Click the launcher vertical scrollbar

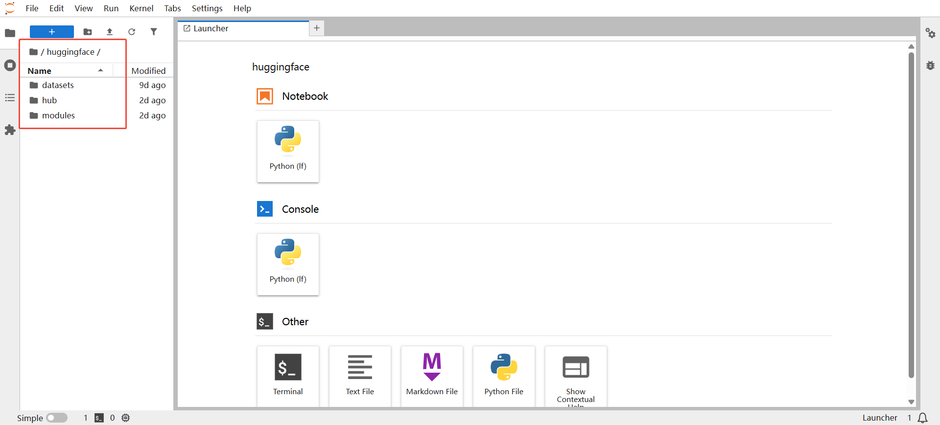pyautogui.click(x=911, y=215)
